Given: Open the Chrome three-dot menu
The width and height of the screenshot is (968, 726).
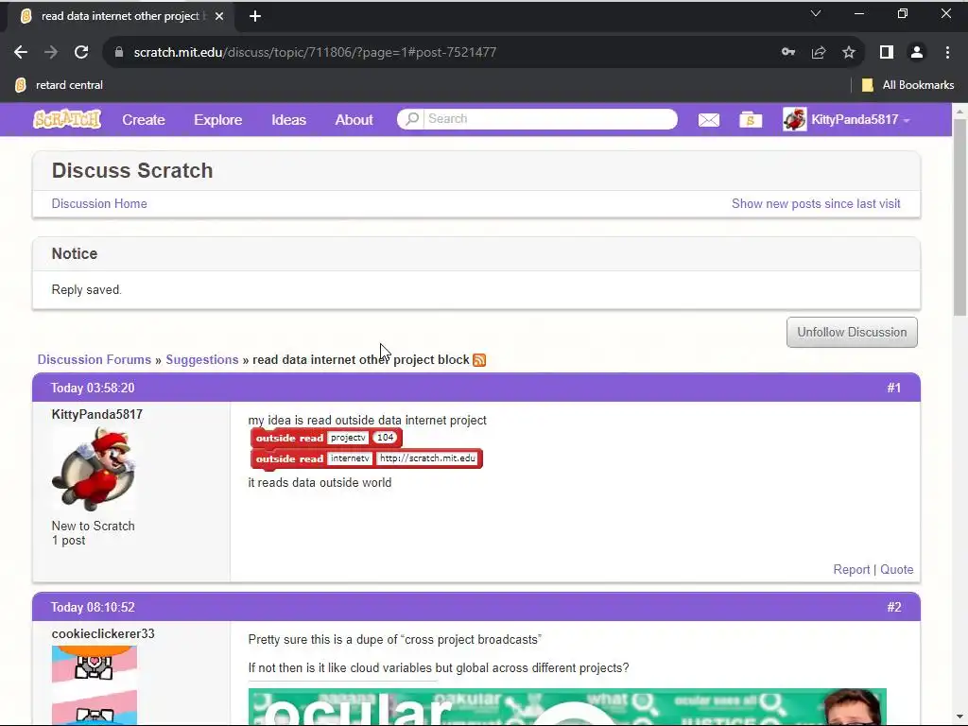Looking at the screenshot, I should [947, 53].
